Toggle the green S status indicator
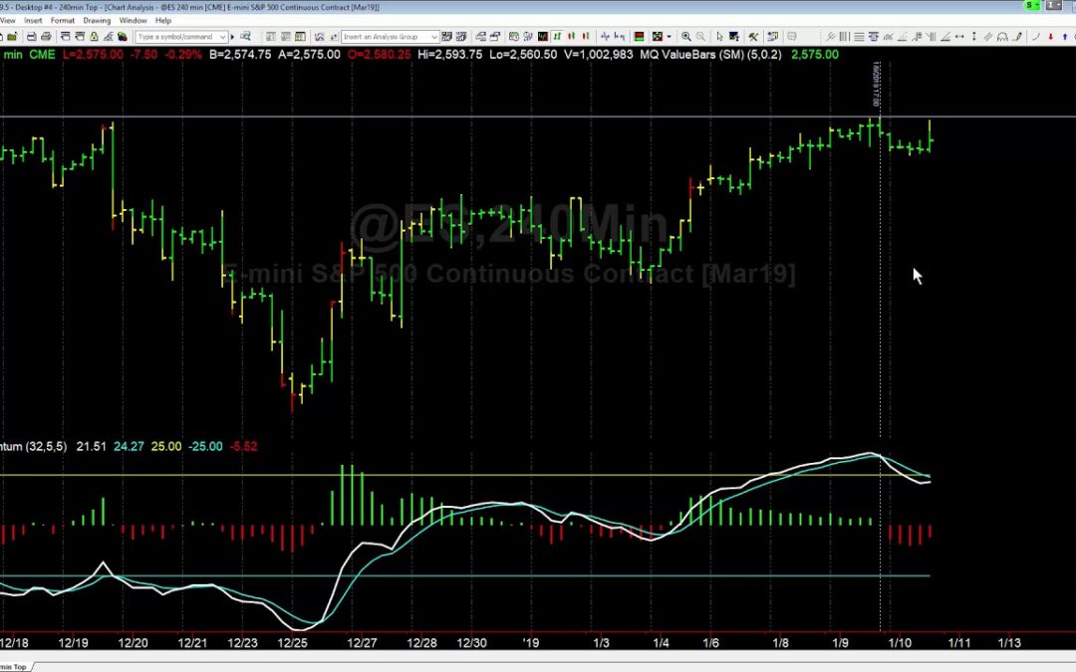 1029,6
